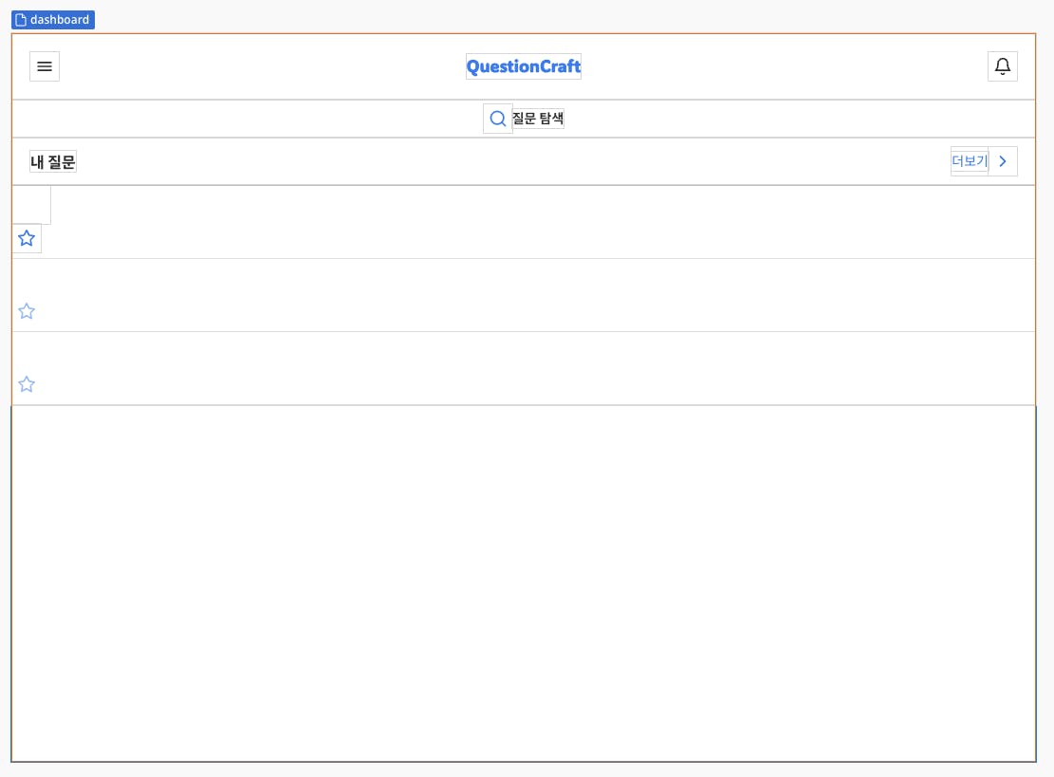
Task: Click empty header space right of QuestionCraft
Action: tap(778, 66)
